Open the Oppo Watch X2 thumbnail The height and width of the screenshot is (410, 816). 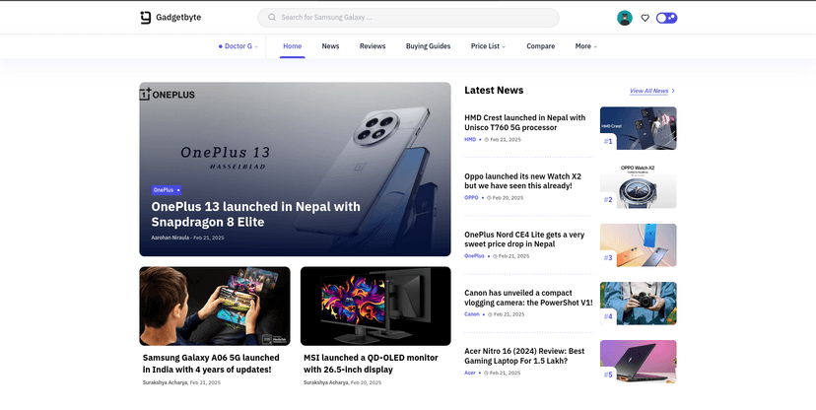[x=638, y=186]
